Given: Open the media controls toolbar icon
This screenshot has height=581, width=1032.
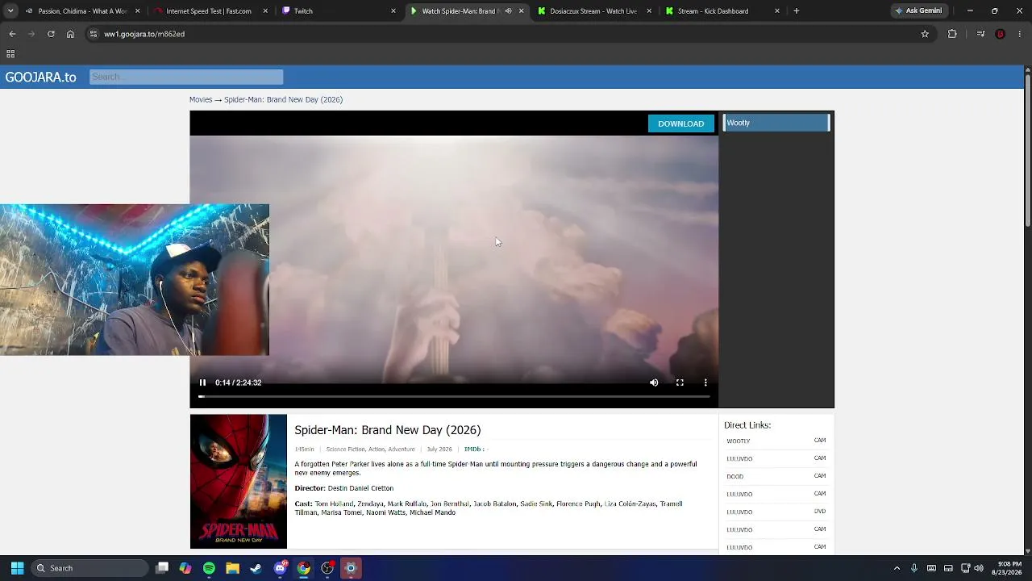Looking at the screenshot, I should (x=980, y=34).
